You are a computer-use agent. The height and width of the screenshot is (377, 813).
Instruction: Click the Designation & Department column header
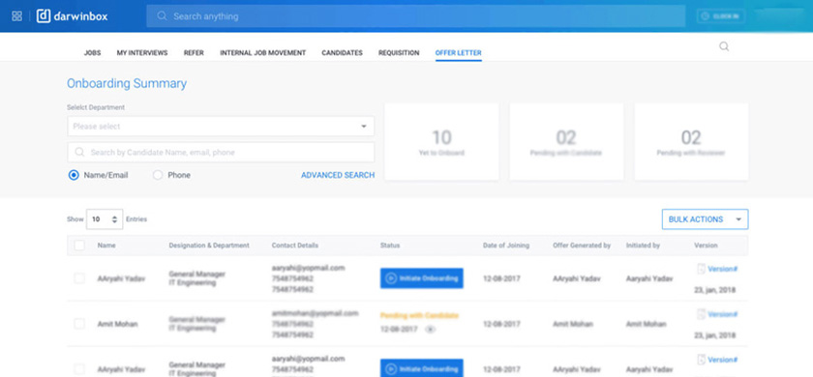coord(209,246)
